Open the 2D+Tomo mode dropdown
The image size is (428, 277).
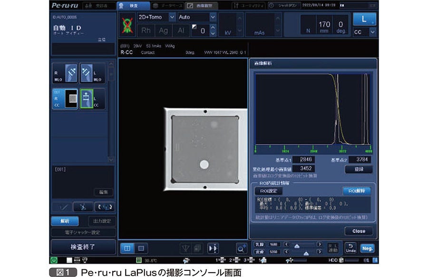pos(156,17)
